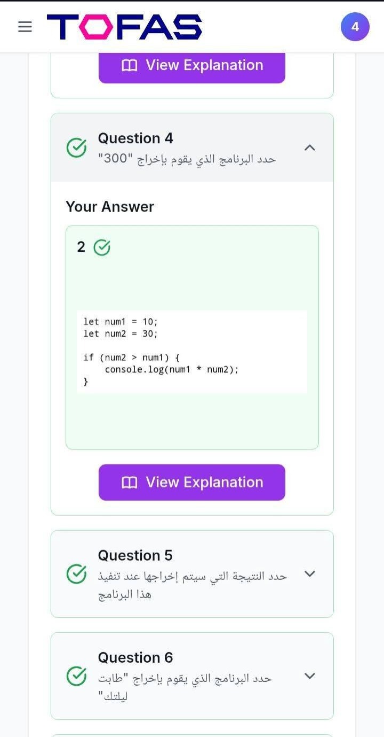384x737 pixels.
Task: Open the purple avatar badge numbered 4
Action: pos(355,27)
